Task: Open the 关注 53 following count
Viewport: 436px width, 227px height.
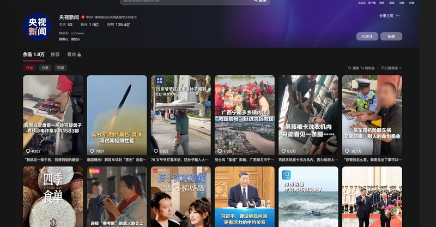Action: point(65,25)
